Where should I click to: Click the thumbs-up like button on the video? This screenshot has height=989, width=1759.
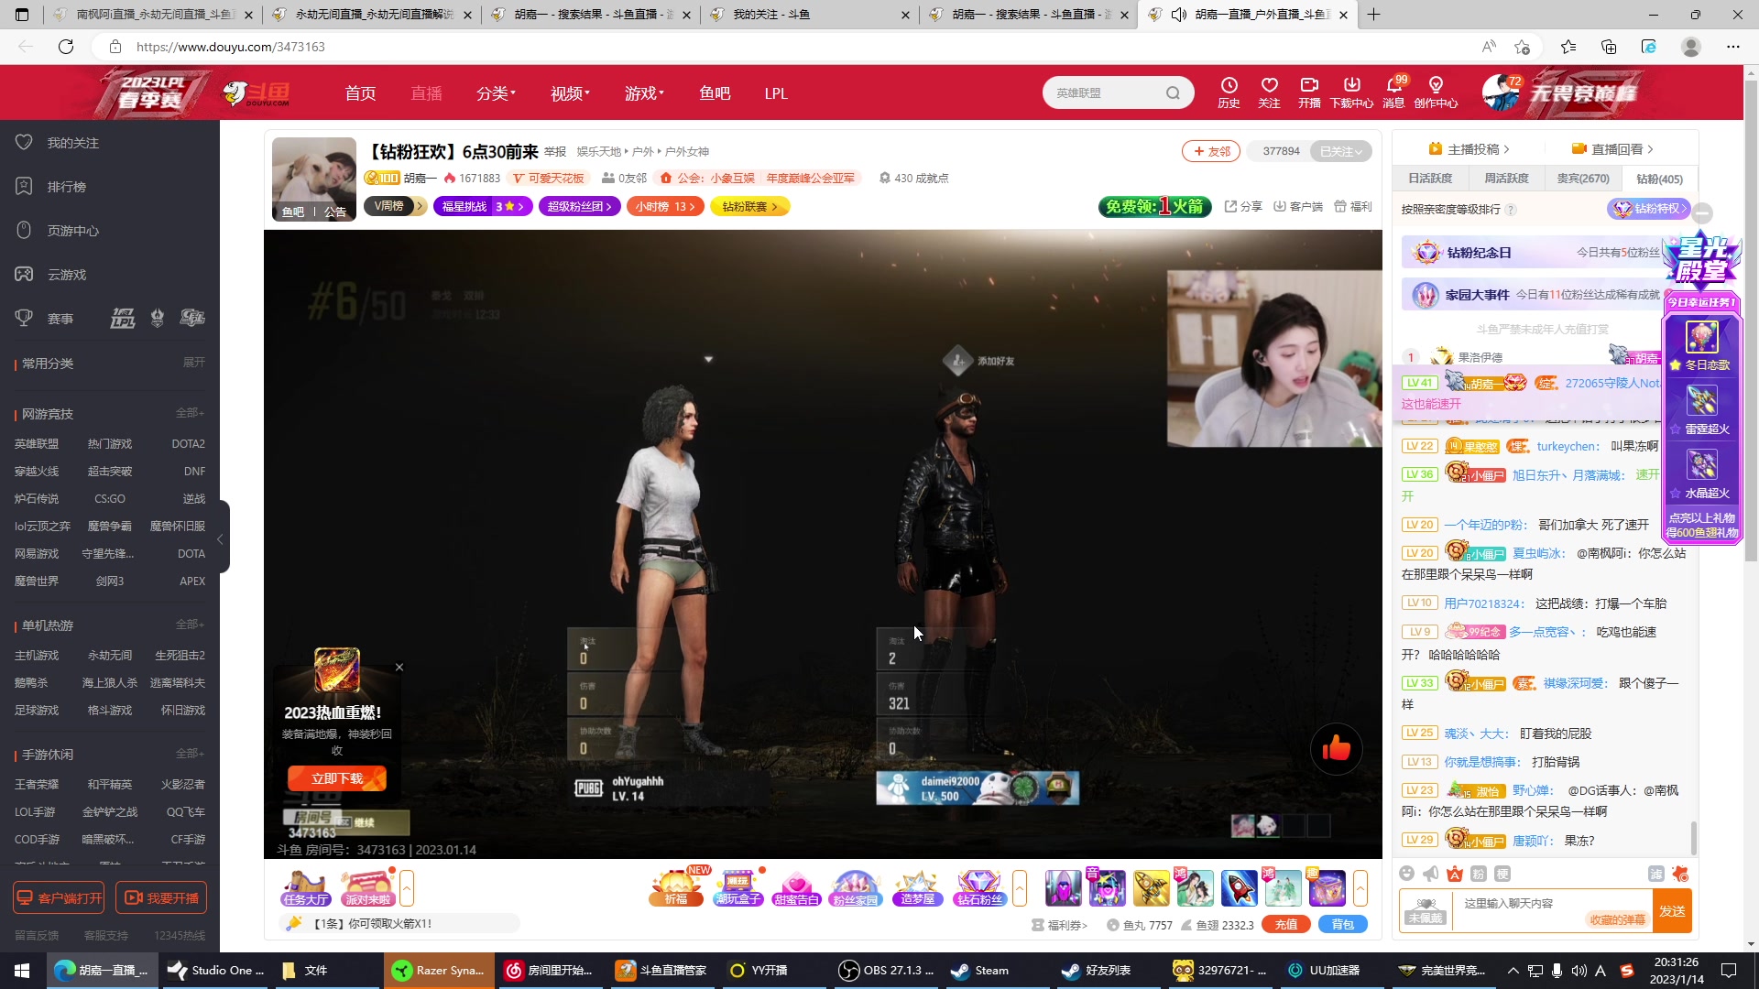[x=1337, y=749]
